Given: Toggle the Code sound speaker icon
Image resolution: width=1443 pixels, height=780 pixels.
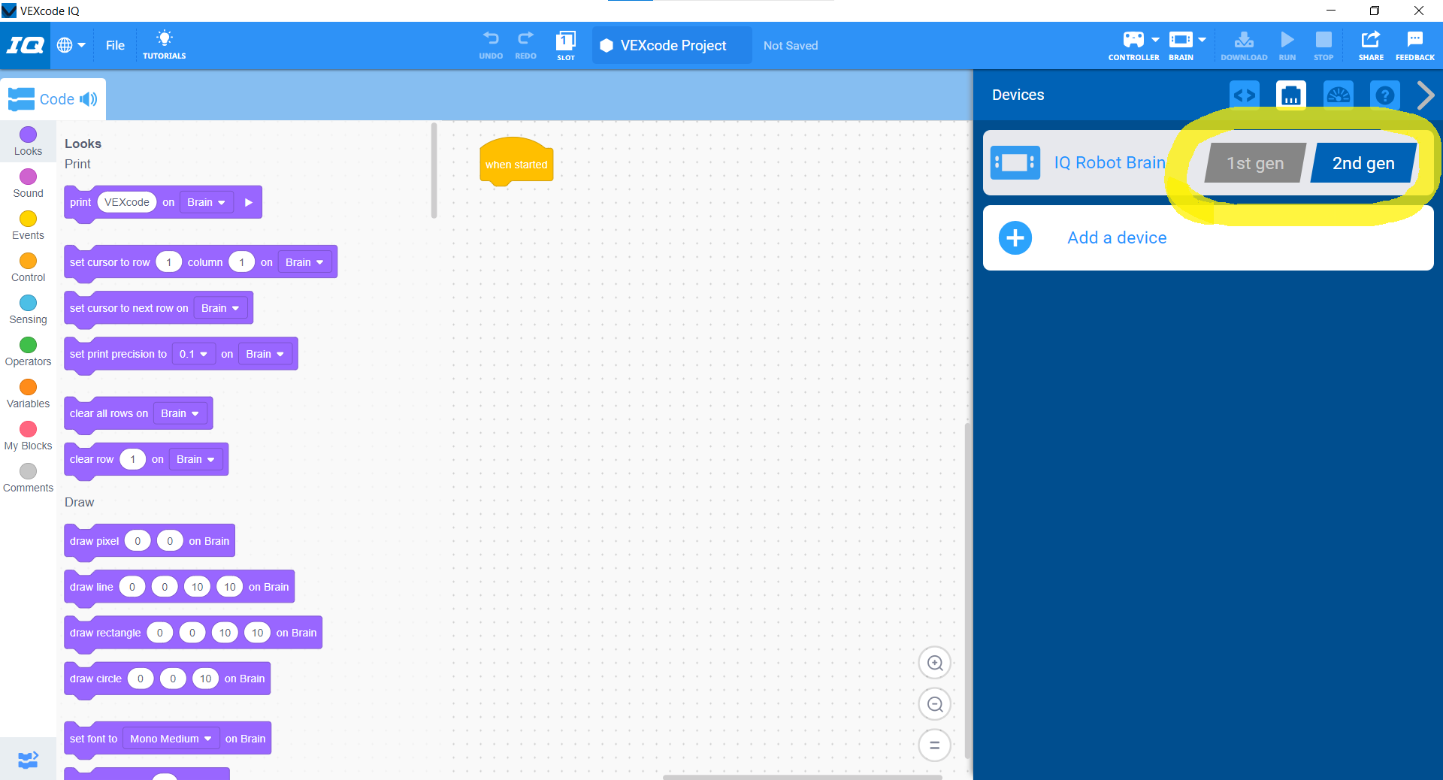Looking at the screenshot, I should pyautogui.click(x=89, y=98).
